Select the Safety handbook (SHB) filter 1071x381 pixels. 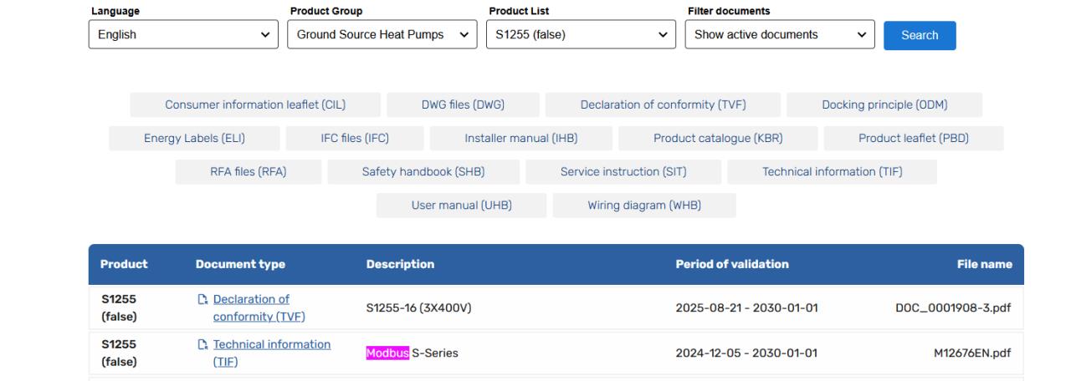(x=423, y=172)
